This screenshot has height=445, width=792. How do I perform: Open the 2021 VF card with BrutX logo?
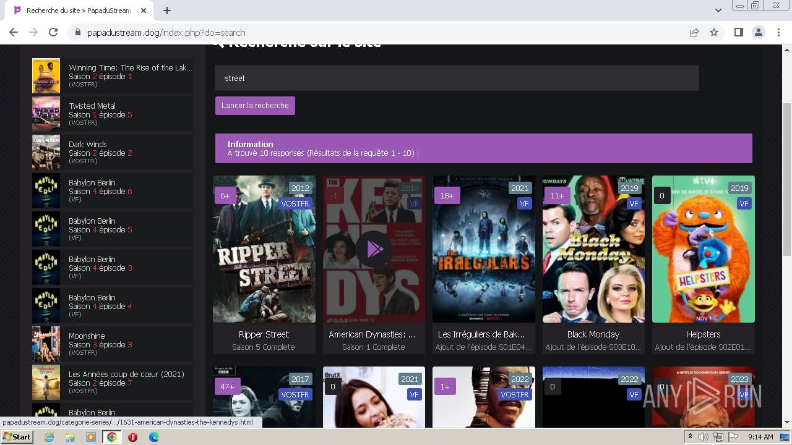pos(374,397)
